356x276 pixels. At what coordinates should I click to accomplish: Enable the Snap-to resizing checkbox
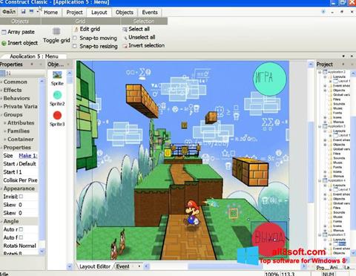(x=75, y=46)
